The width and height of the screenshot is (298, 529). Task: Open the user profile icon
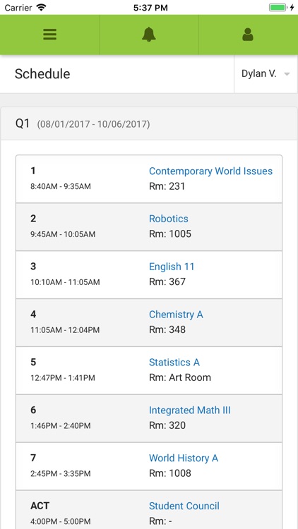(248, 35)
